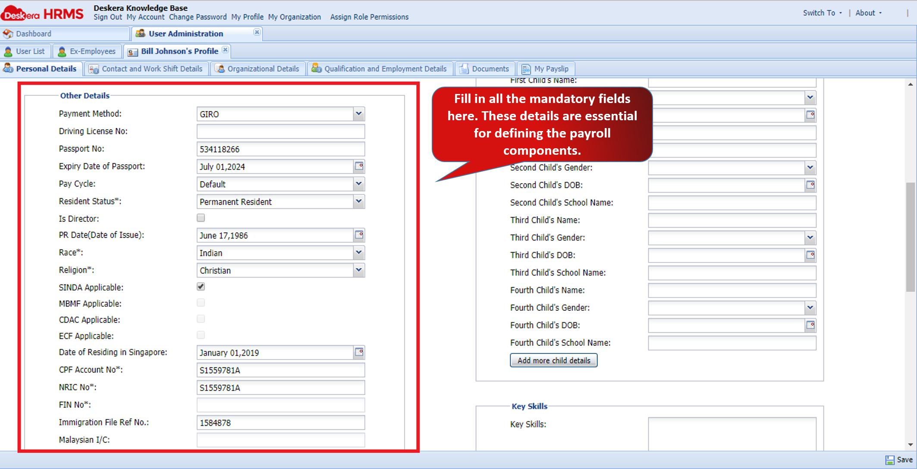Toggle MBMF Applicable checkbox
917x469 pixels.
(x=201, y=303)
